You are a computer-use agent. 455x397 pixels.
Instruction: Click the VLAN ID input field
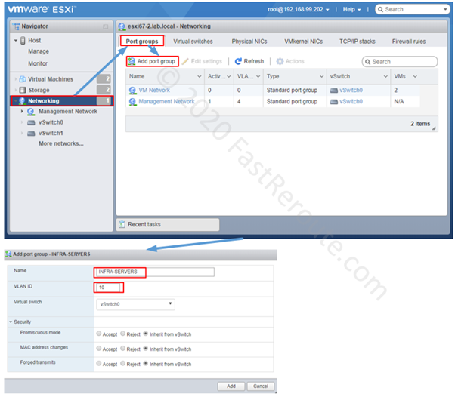109,288
